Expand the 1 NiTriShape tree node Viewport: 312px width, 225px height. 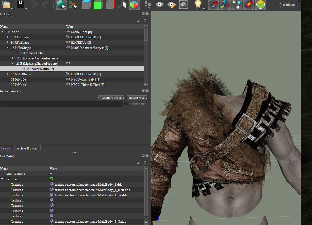point(8,37)
